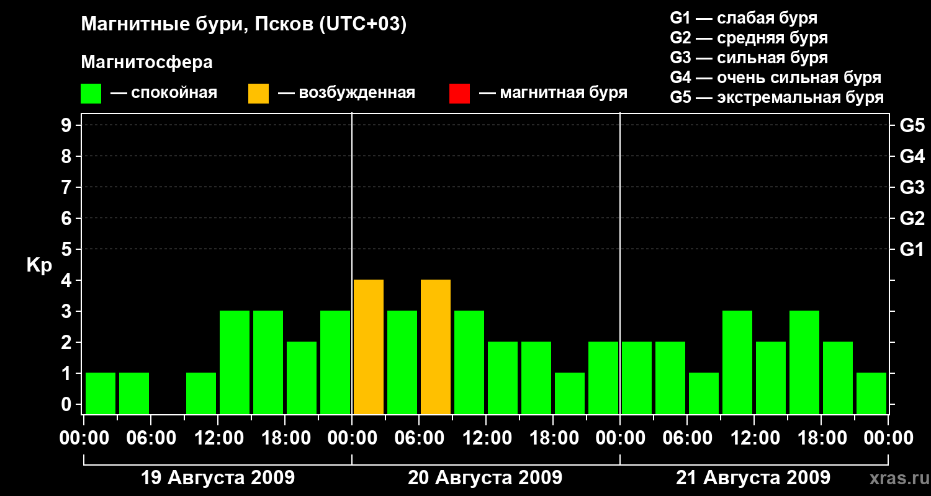The height and width of the screenshot is (496, 931).
Task: Click the 12:00 time label for 20 August
Action: tap(486, 438)
